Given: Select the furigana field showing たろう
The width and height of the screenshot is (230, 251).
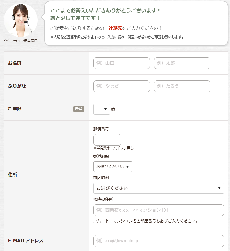Looking at the screenshot, I should click(x=182, y=86).
